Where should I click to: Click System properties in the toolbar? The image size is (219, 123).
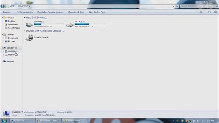pos(25,12)
